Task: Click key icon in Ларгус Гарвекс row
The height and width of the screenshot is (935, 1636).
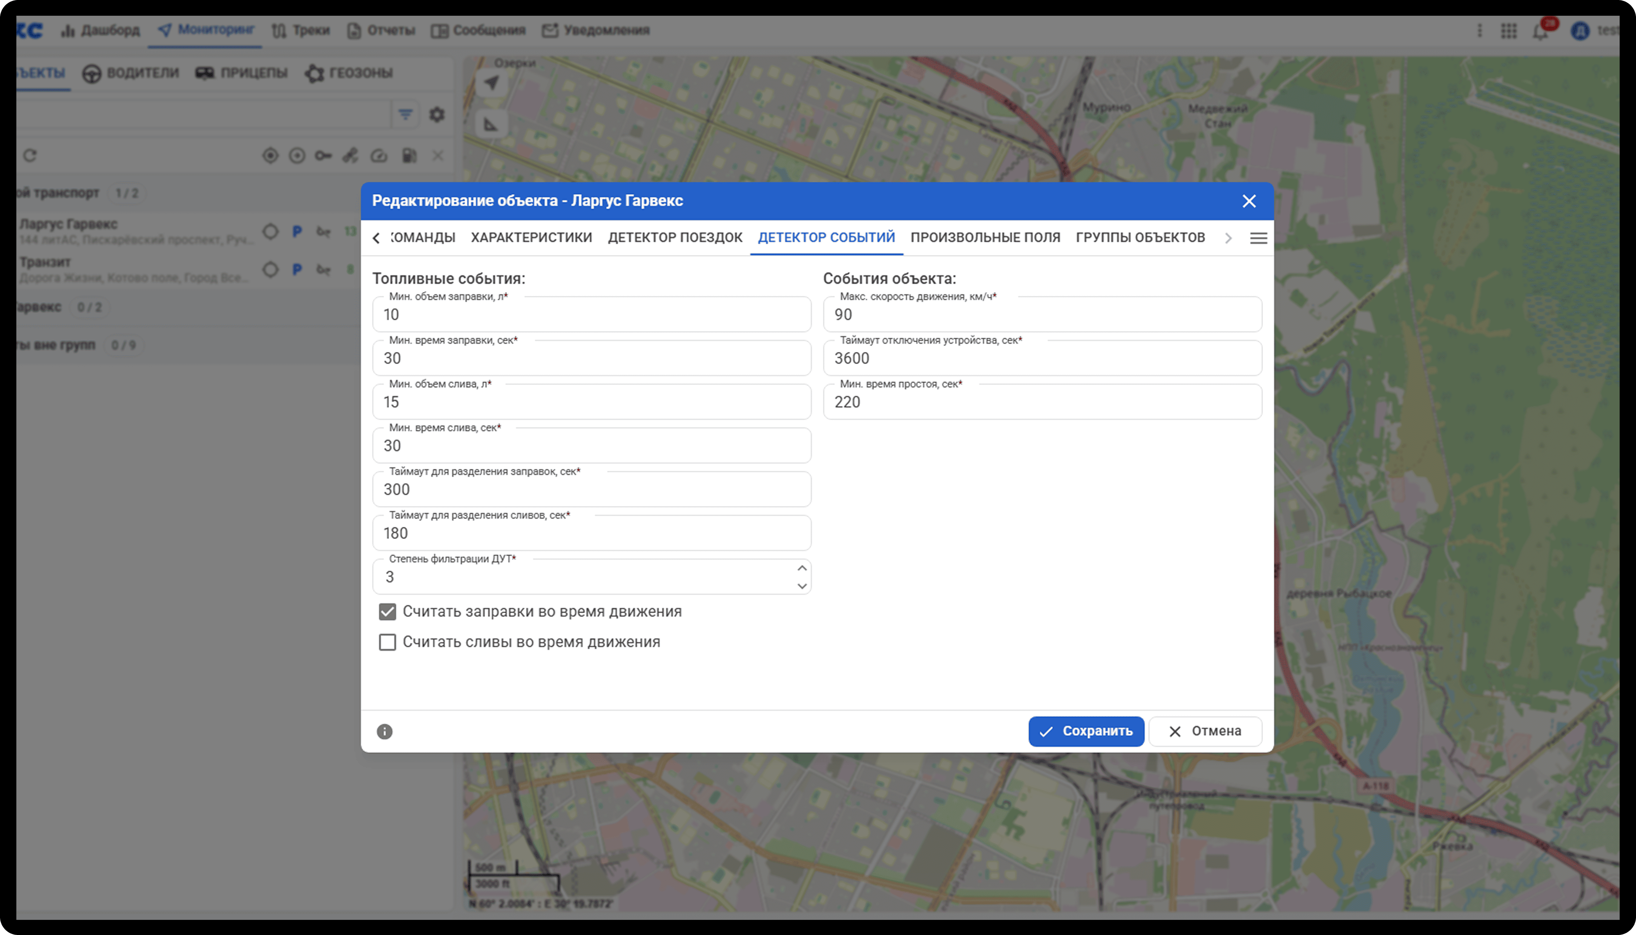Action: [x=323, y=232]
